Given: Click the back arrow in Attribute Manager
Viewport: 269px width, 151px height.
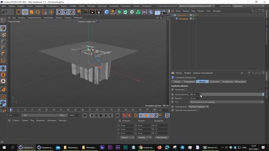Looking at the screenshot, I should click(x=242, y=73).
